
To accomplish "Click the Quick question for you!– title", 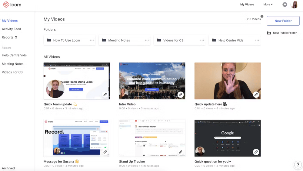I will pos(213,162).
